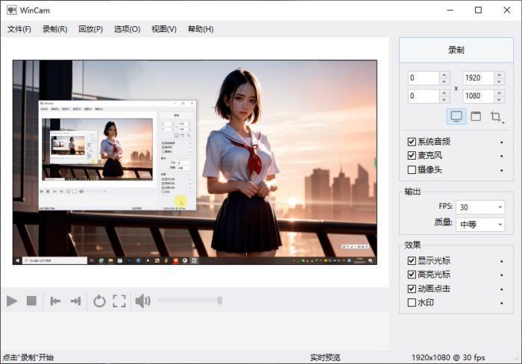Screen dimensions: 522x364
Task: Open the 质量 quality dropdown
Action: pyautogui.click(x=480, y=223)
